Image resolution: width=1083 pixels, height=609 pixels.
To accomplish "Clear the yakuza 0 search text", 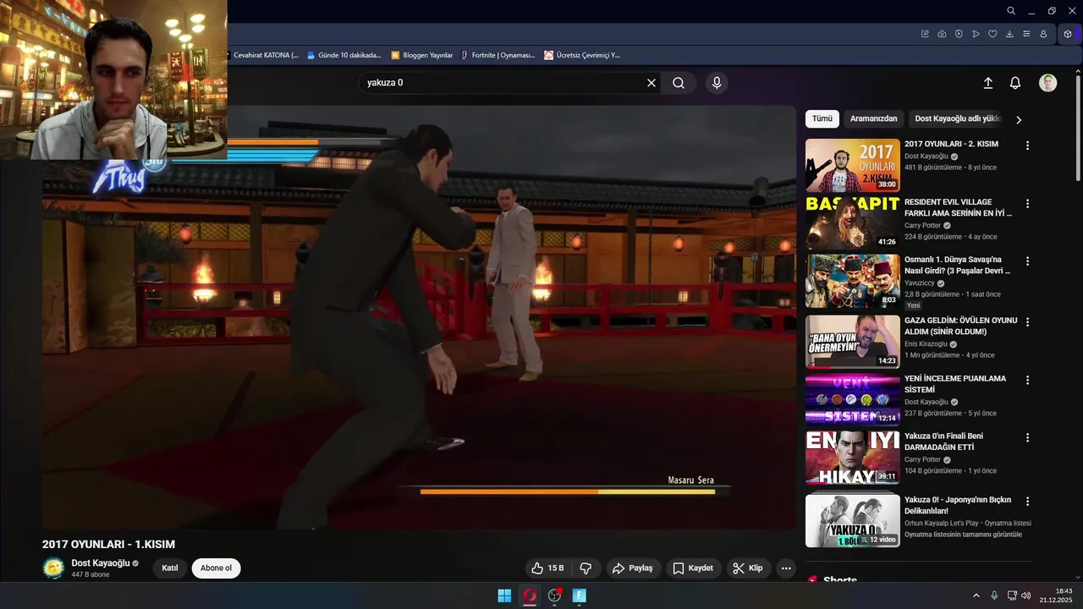I will tap(651, 83).
